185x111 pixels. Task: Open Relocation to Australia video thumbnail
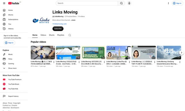[93, 53]
